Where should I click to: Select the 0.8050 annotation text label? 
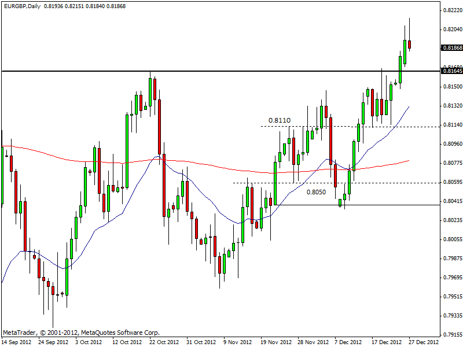[318, 192]
